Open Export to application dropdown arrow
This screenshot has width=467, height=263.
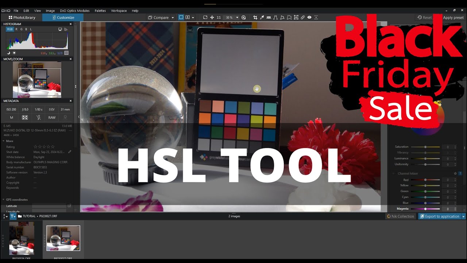pos(464,216)
